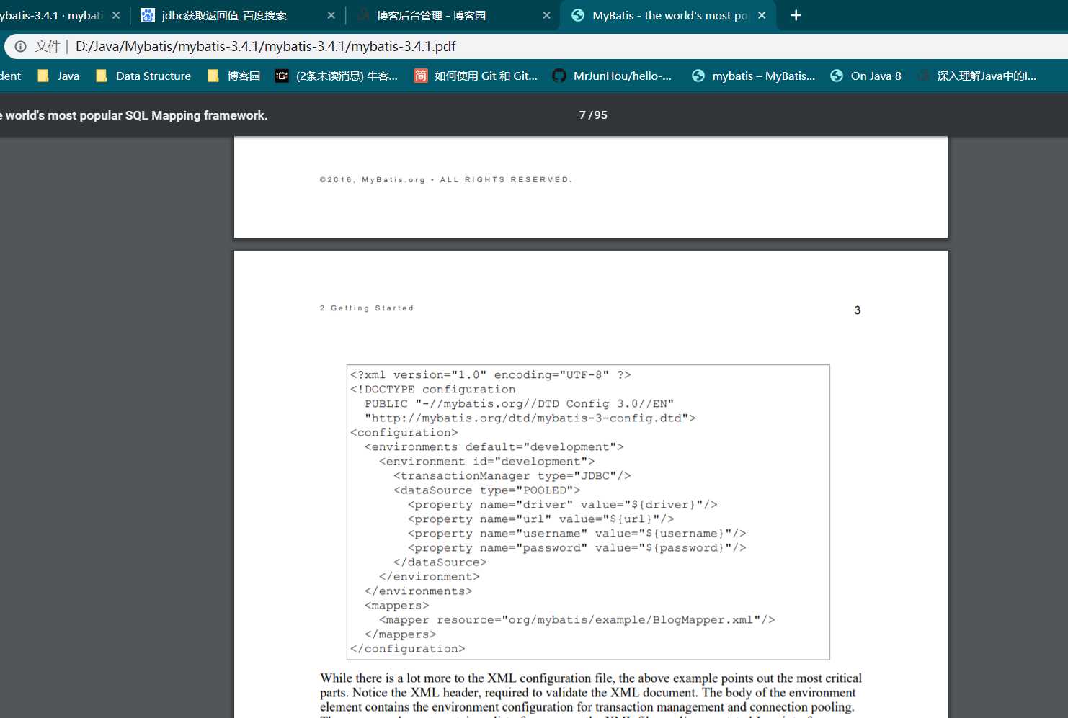The image size is (1068, 718).
Task: Close the mybatis-3.4.1 tab
Action: 116,15
